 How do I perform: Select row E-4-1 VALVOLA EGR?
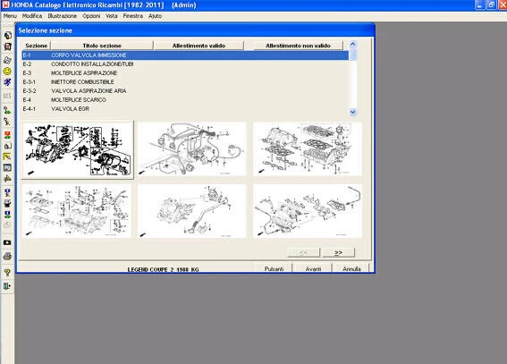pyautogui.click(x=185, y=109)
